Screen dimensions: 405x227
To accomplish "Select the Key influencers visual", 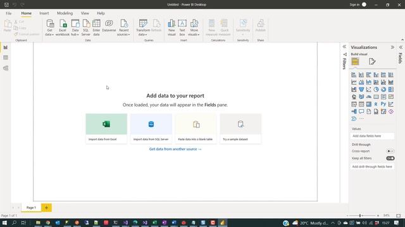I will [391, 104].
